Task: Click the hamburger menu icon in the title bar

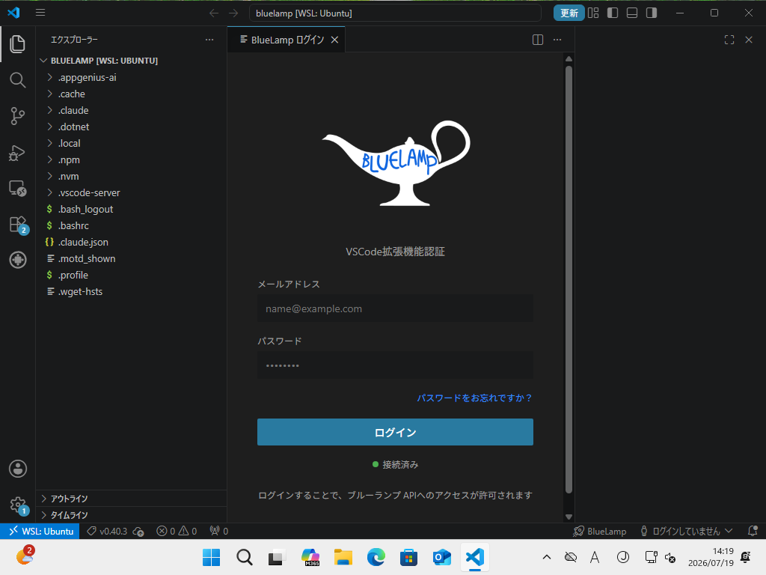Action: tap(40, 13)
